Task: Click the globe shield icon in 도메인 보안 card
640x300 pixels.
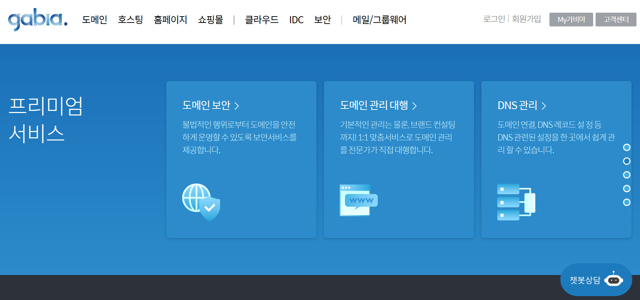Action: coord(201,202)
